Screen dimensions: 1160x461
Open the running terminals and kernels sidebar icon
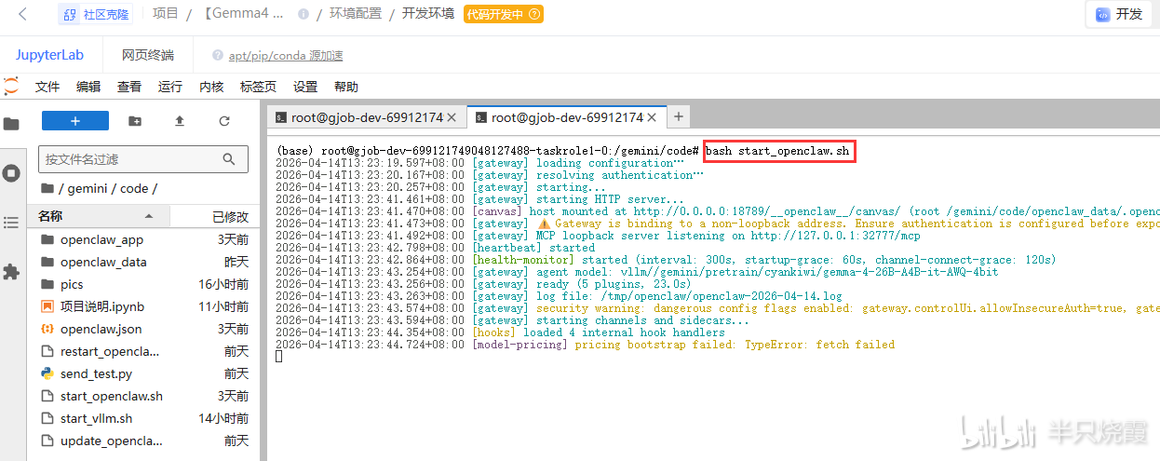pyautogui.click(x=11, y=173)
